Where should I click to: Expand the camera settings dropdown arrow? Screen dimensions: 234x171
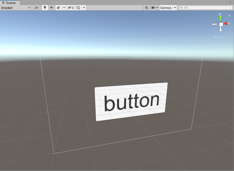point(157,8)
